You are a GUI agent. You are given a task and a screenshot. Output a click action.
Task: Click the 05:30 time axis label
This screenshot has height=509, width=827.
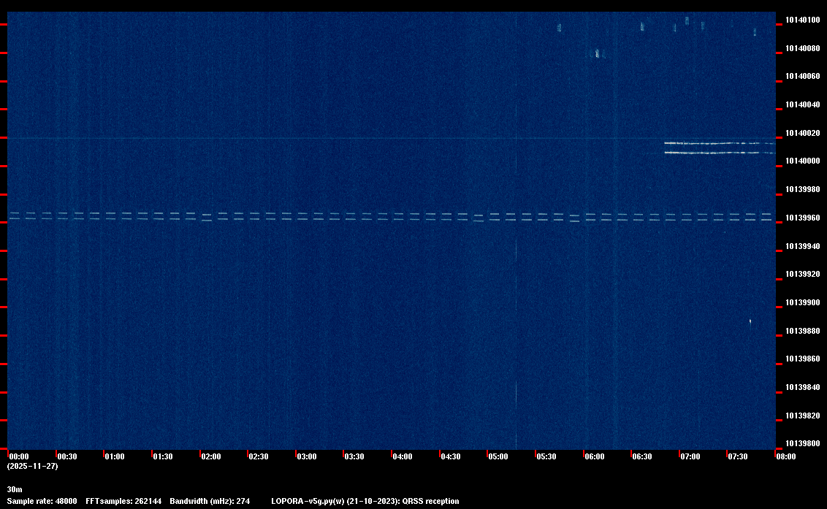546,456
